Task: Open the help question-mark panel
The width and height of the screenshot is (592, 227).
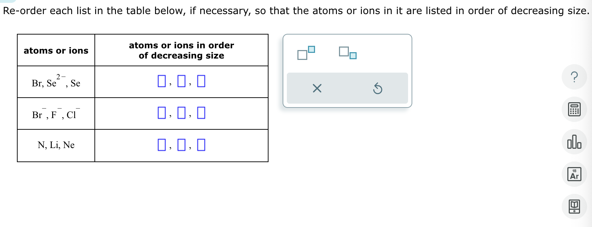Action: tap(574, 77)
